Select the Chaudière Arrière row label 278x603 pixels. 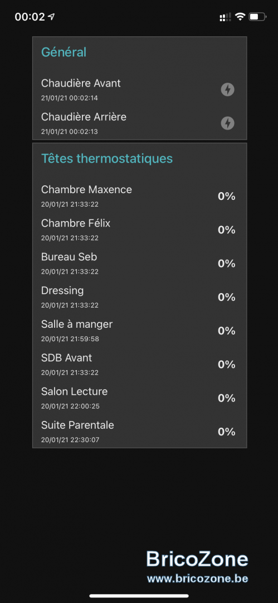point(84,117)
